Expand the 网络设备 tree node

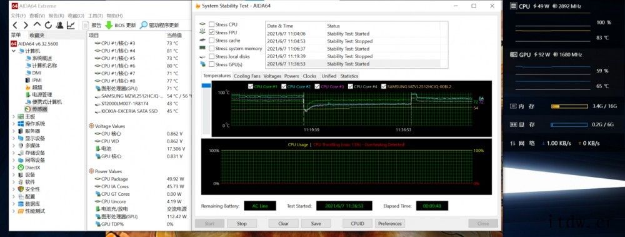click(x=14, y=160)
